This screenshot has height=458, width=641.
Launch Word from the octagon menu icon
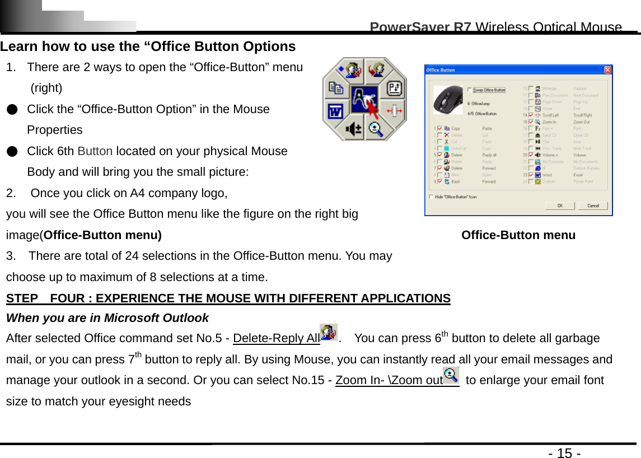coord(335,111)
